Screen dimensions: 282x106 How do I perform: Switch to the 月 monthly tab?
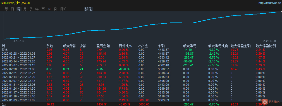tap(25, 9)
